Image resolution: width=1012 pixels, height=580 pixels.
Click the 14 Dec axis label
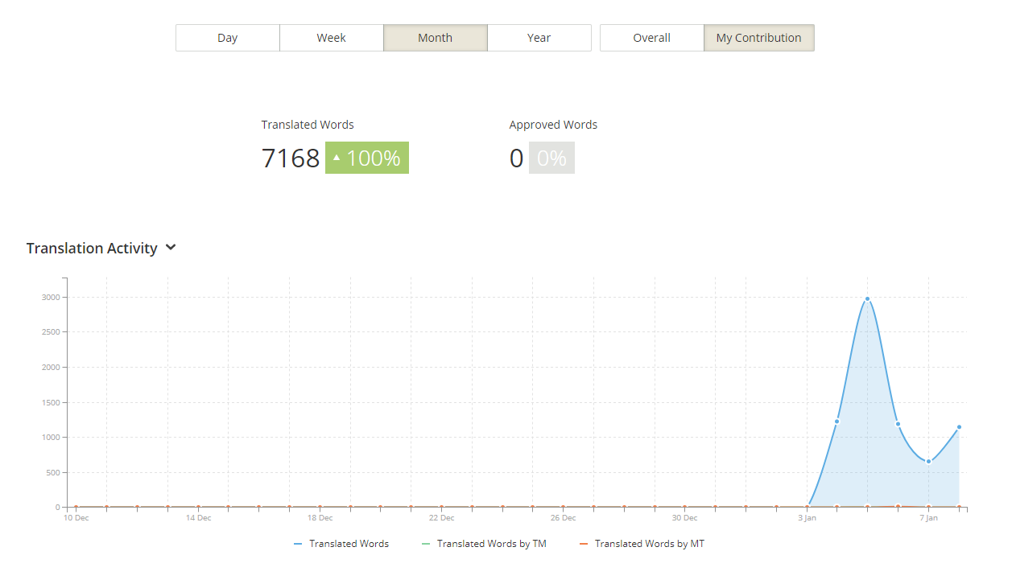click(x=198, y=518)
